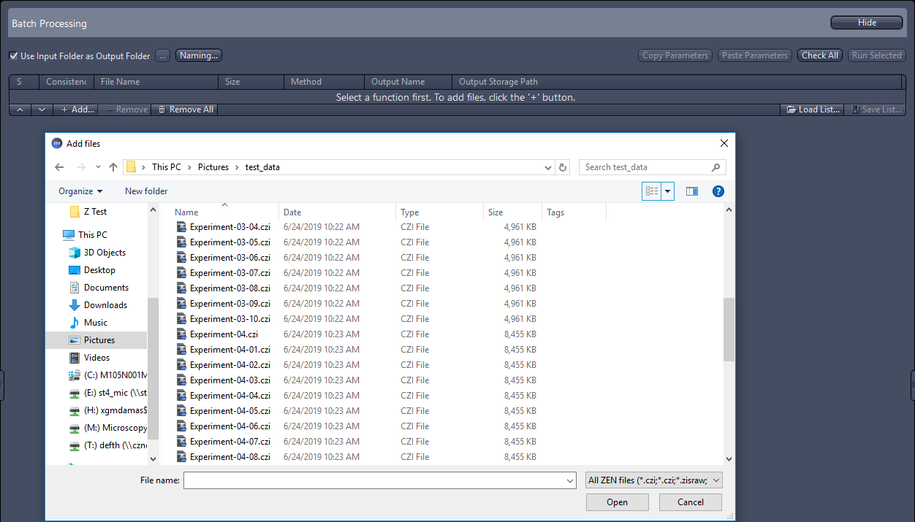Screen dimensions: 915x522
Task: Click the File name input field
Action: [x=374, y=480]
